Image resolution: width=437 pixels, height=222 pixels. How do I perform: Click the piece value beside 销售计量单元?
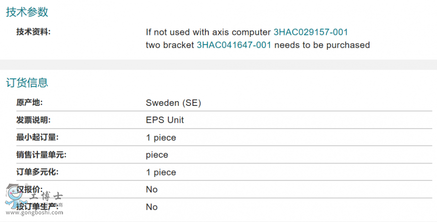click(157, 155)
